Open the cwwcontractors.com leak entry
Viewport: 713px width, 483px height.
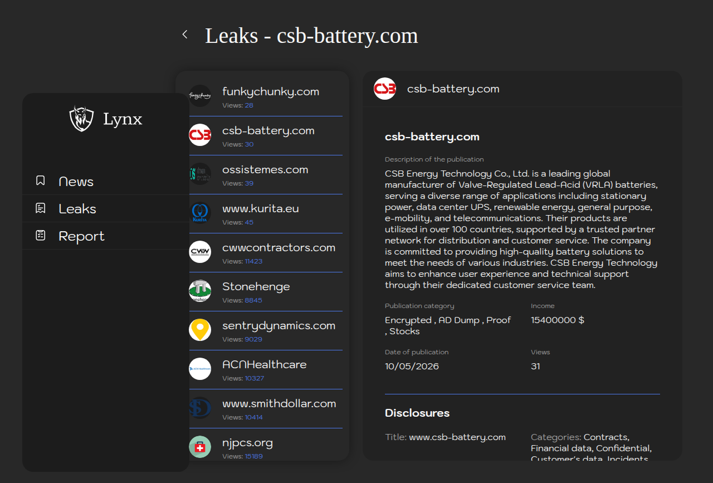click(262, 253)
